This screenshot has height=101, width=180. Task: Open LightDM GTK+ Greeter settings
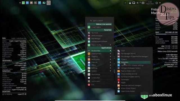pos(134,65)
